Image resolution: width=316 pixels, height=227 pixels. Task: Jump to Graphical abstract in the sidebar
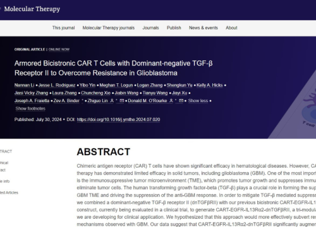point(4,166)
